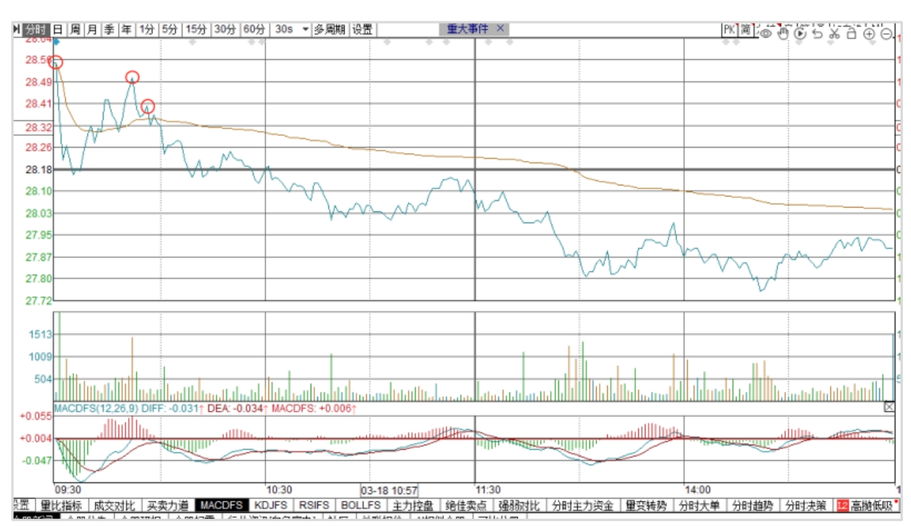911x526 pixels.
Task: Close the 重大事件 tag
Action: tap(500, 29)
